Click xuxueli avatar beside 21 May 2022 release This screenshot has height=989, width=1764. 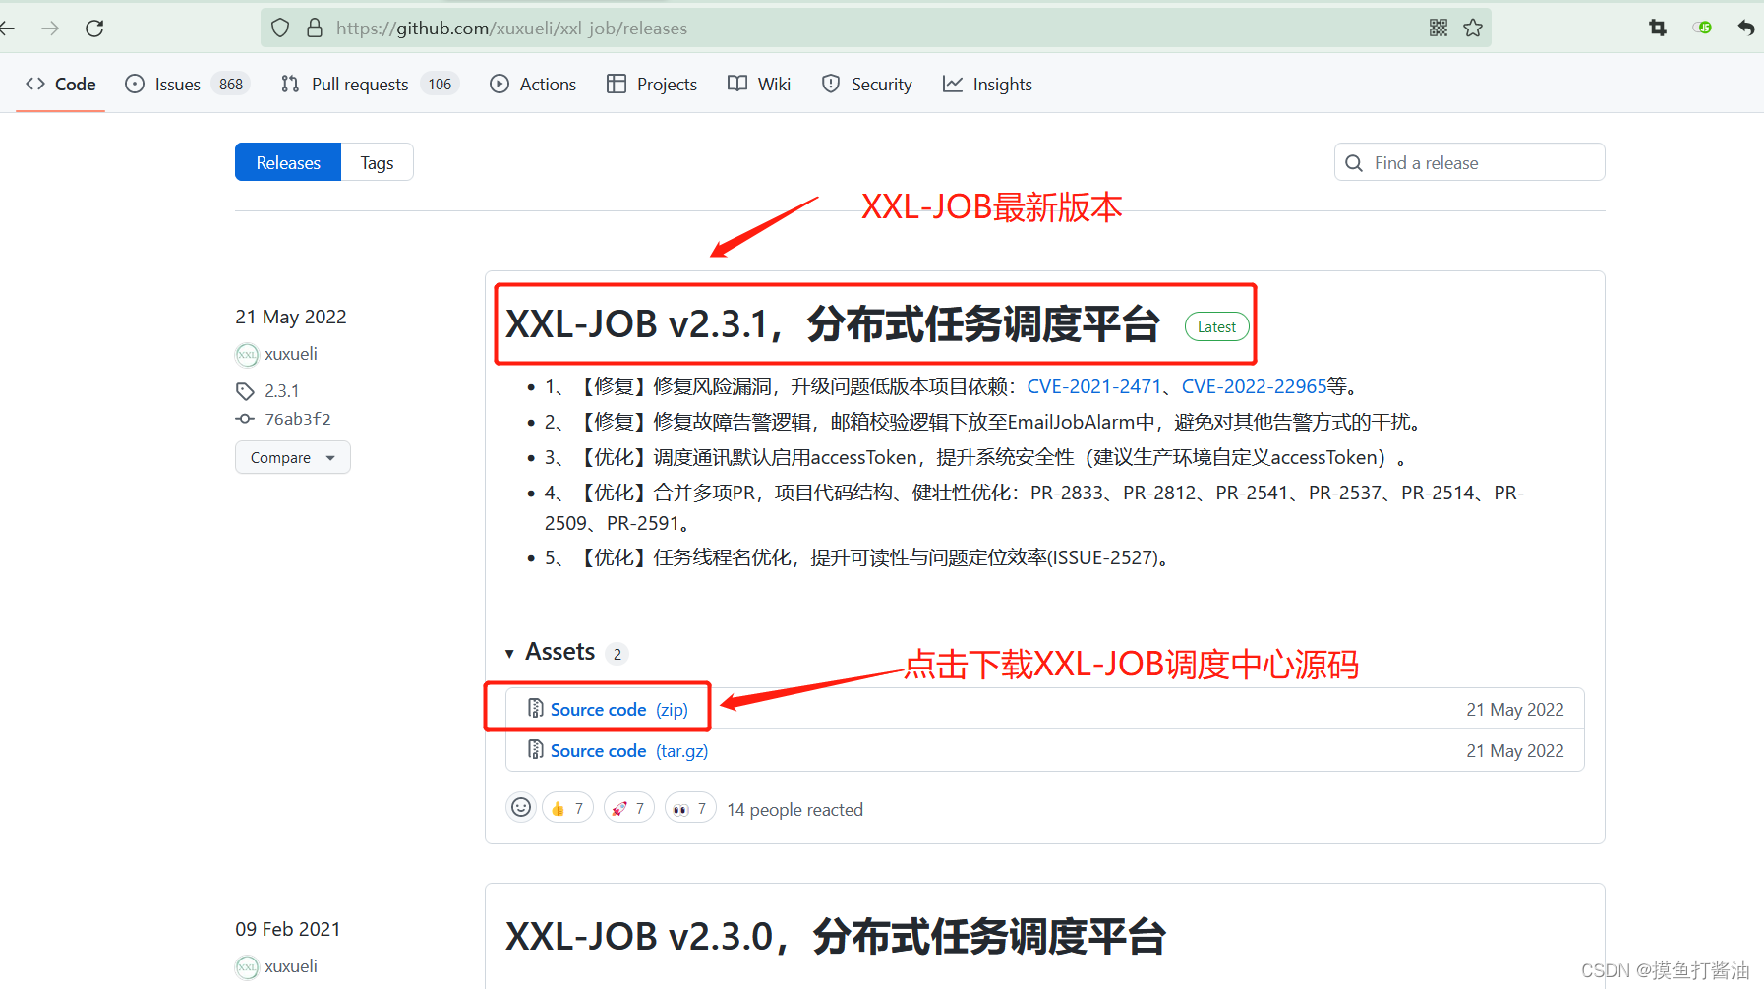247,354
